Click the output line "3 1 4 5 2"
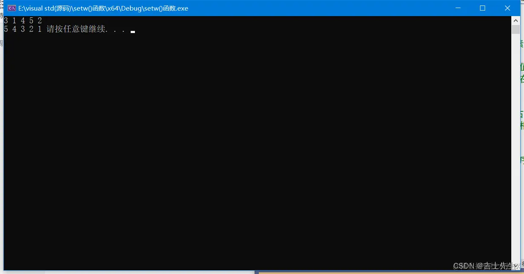Image resolution: width=524 pixels, height=274 pixels. click(23, 20)
